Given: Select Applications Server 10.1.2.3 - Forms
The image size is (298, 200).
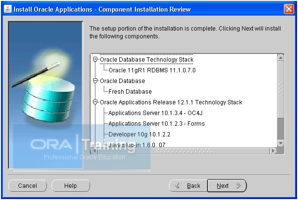Looking at the screenshot, I should pos(157,124).
